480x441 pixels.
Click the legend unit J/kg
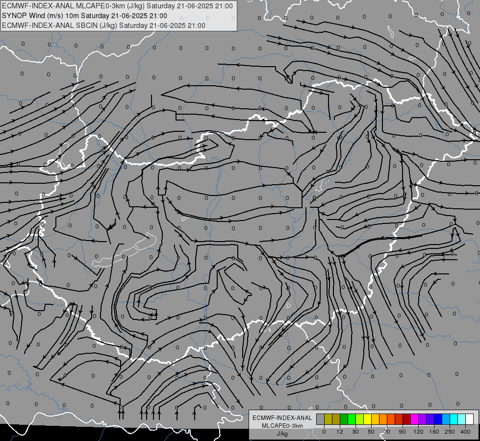tap(282, 434)
